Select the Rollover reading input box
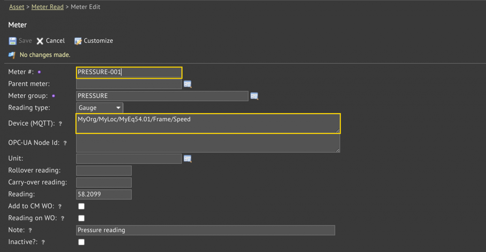The width and height of the screenshot is (486, 252). tap(104, 170)
